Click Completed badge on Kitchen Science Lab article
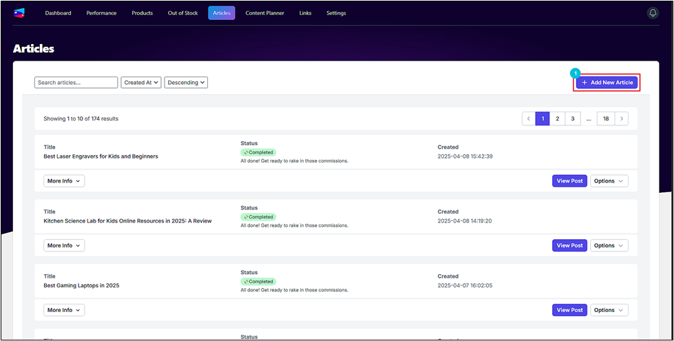Viewport: 674px width, 341px height. [258, 217]
